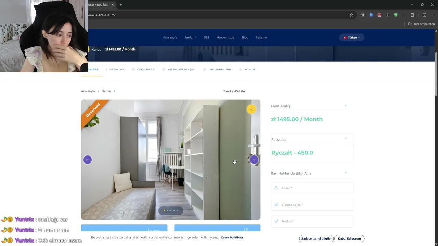Viewport: 438px width, 246px height.
Task: Open the Tüm Yer İşaretleri bookmarks folder
Action: (422, 24)
